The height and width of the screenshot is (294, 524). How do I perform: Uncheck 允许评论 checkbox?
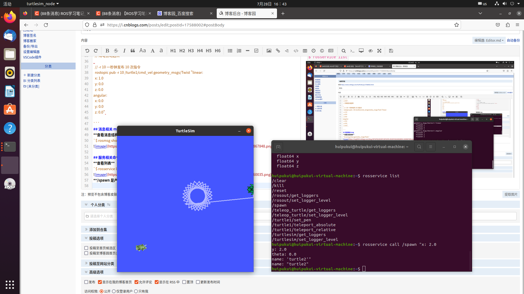click(x=136, y=282)
